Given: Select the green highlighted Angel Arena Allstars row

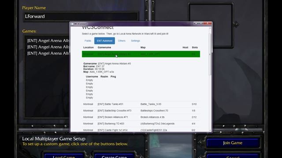Looking at the screenshot, I should pyautogui.click(x=141, y=54).
